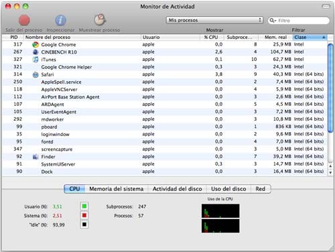Click the blue Inspeccionar info icon
This screenshot has height=252, width=335.
[x=60, y=20]
